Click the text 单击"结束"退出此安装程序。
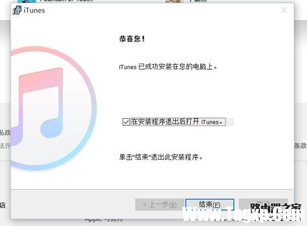 coord(161,157)
